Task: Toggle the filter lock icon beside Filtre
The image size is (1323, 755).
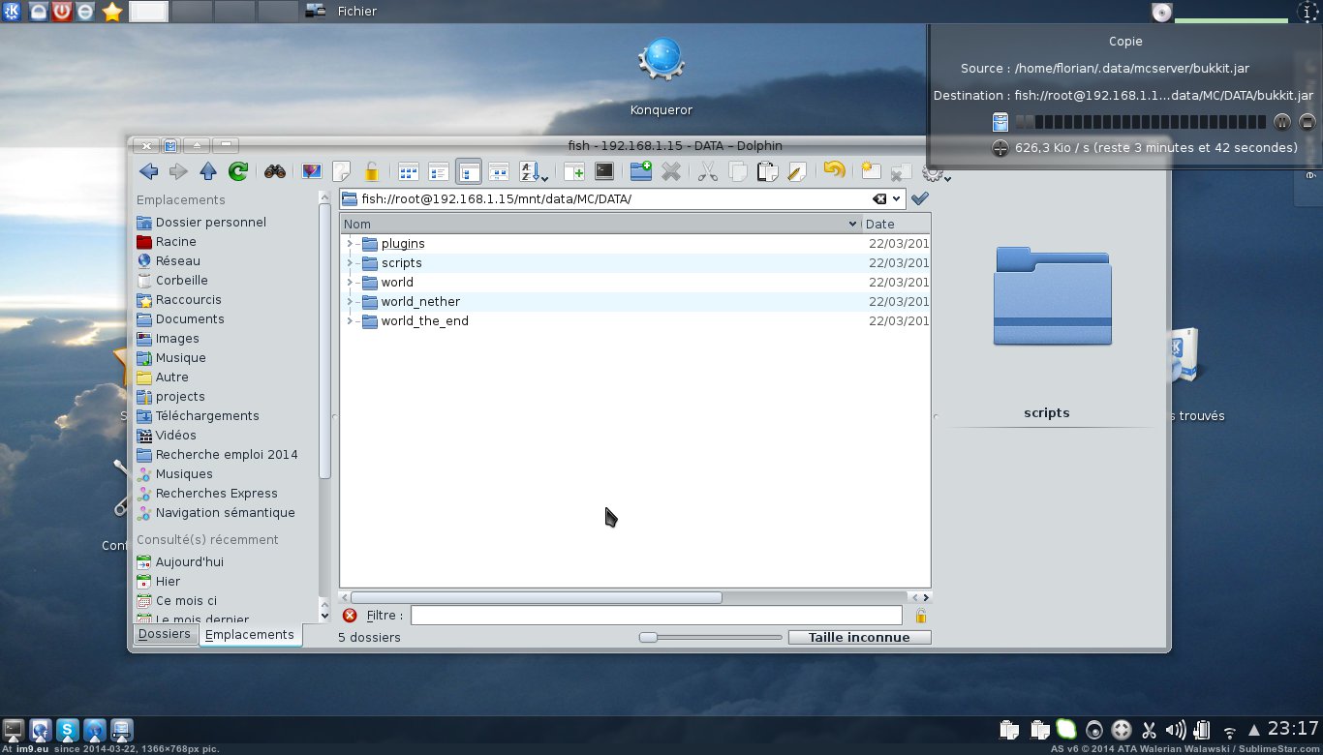Action: click(x=920, y=616)
